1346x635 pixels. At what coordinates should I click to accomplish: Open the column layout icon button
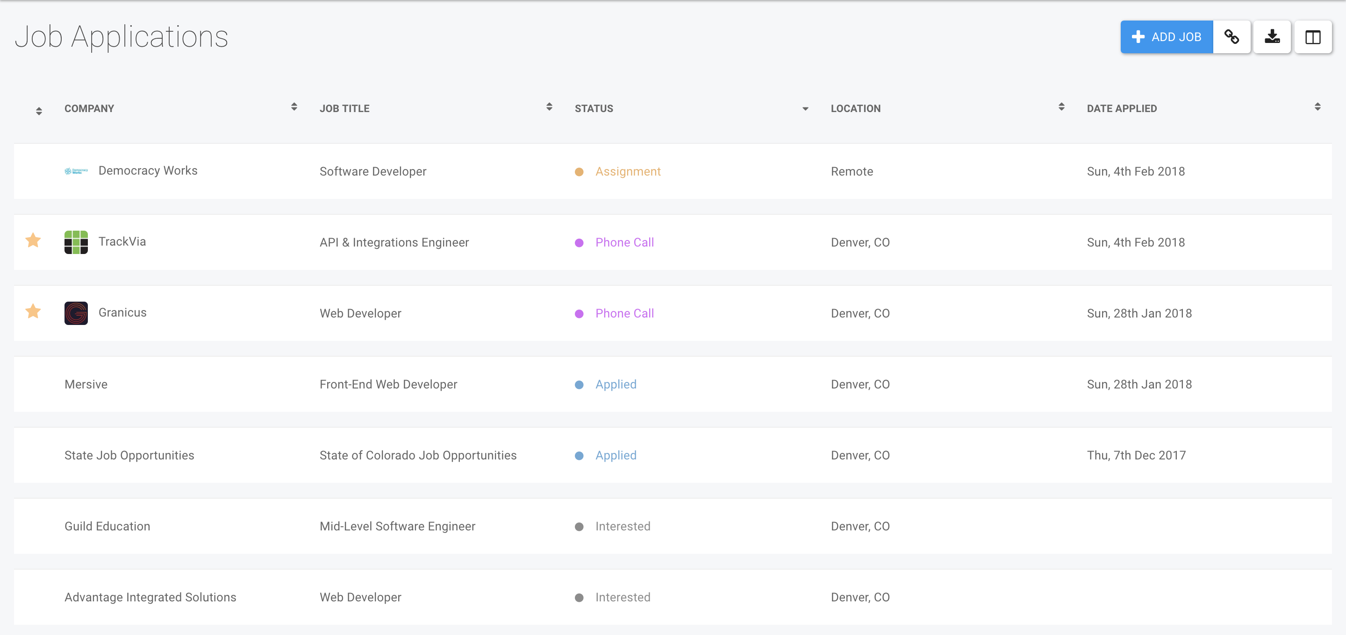[1312, 37]
